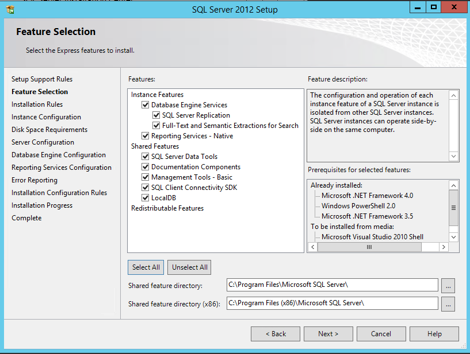
Task: Close the SQL Server 2012 Setup window
Action: coord(454,7)
